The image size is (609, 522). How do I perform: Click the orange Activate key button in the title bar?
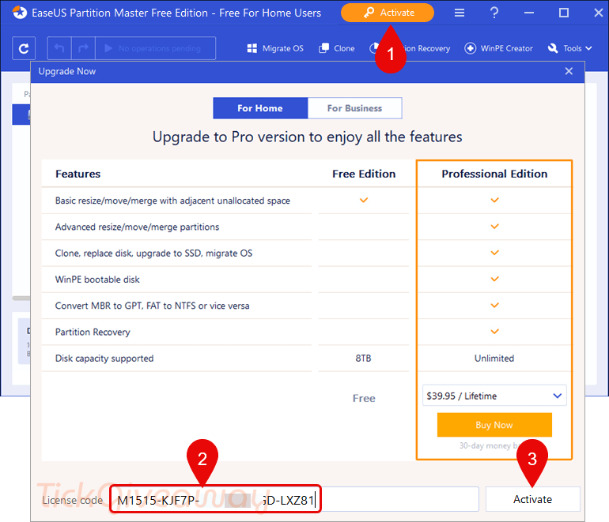click(x=388, y=13)
